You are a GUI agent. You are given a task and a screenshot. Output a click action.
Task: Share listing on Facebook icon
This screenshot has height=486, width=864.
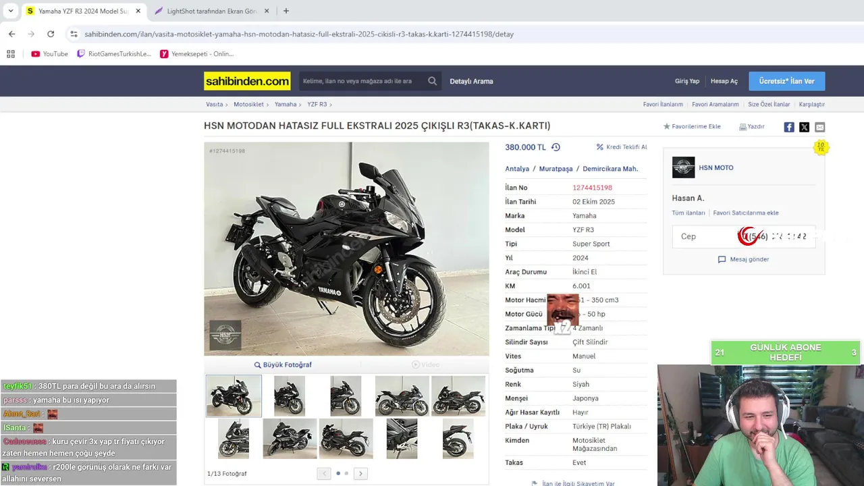point(789,127)
